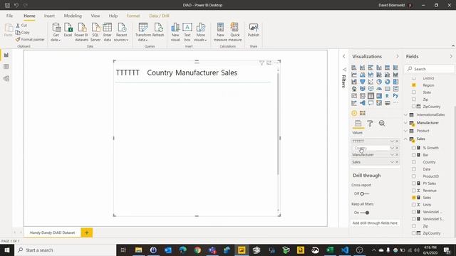Viewport: 456px width, 256px height.
Task: Open More visuals dropdown
Action: coord(200,32)
